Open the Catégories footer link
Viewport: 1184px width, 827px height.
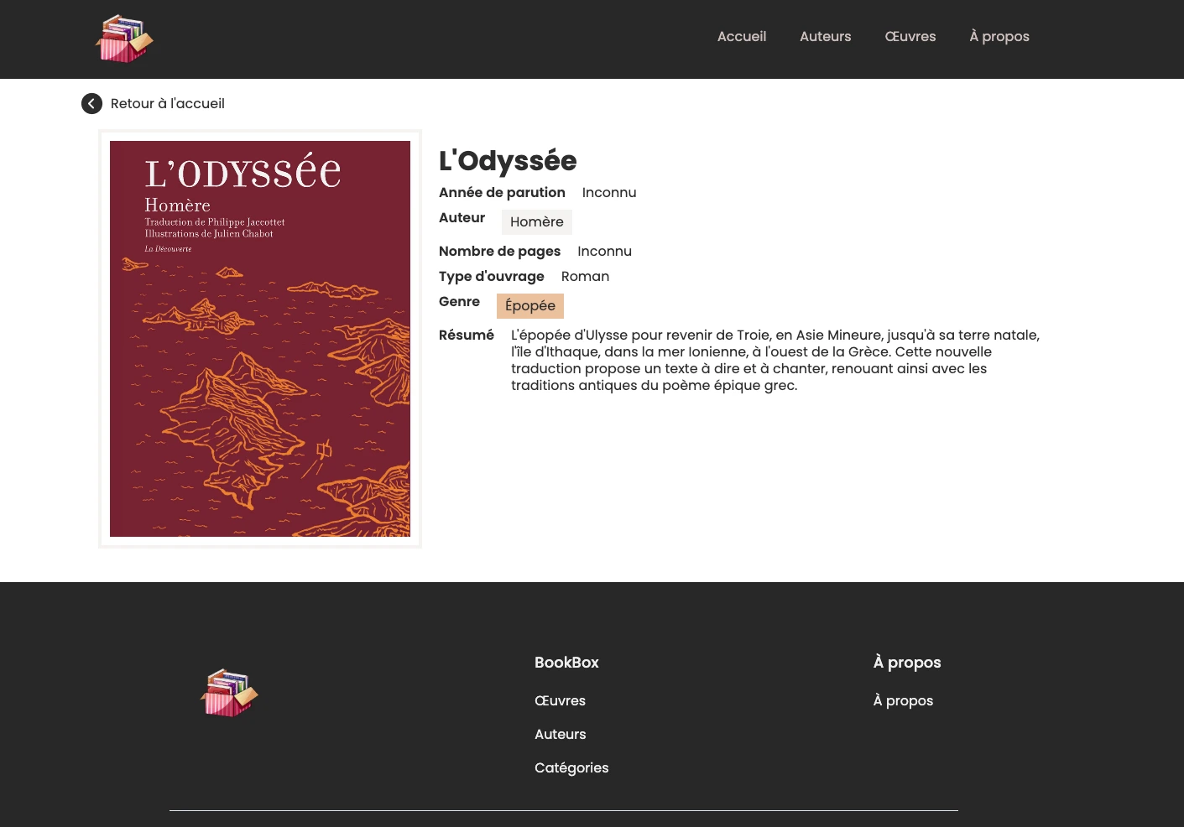tap(571, 767)
